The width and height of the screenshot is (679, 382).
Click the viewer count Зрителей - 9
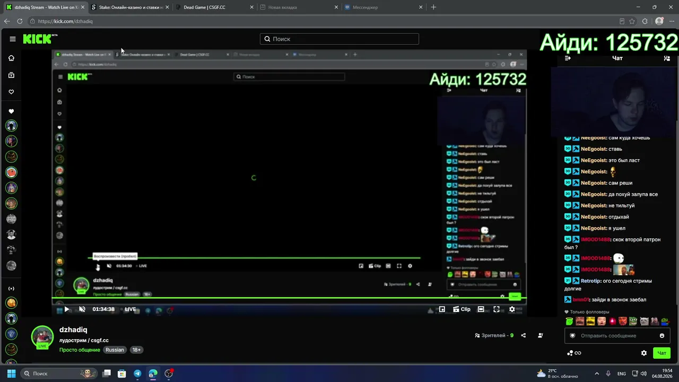494,335
